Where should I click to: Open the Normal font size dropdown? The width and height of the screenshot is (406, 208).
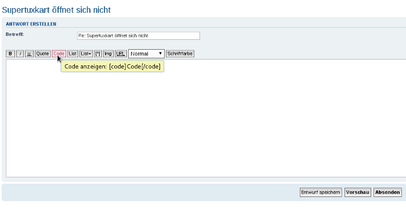click(x=146, y=54)
